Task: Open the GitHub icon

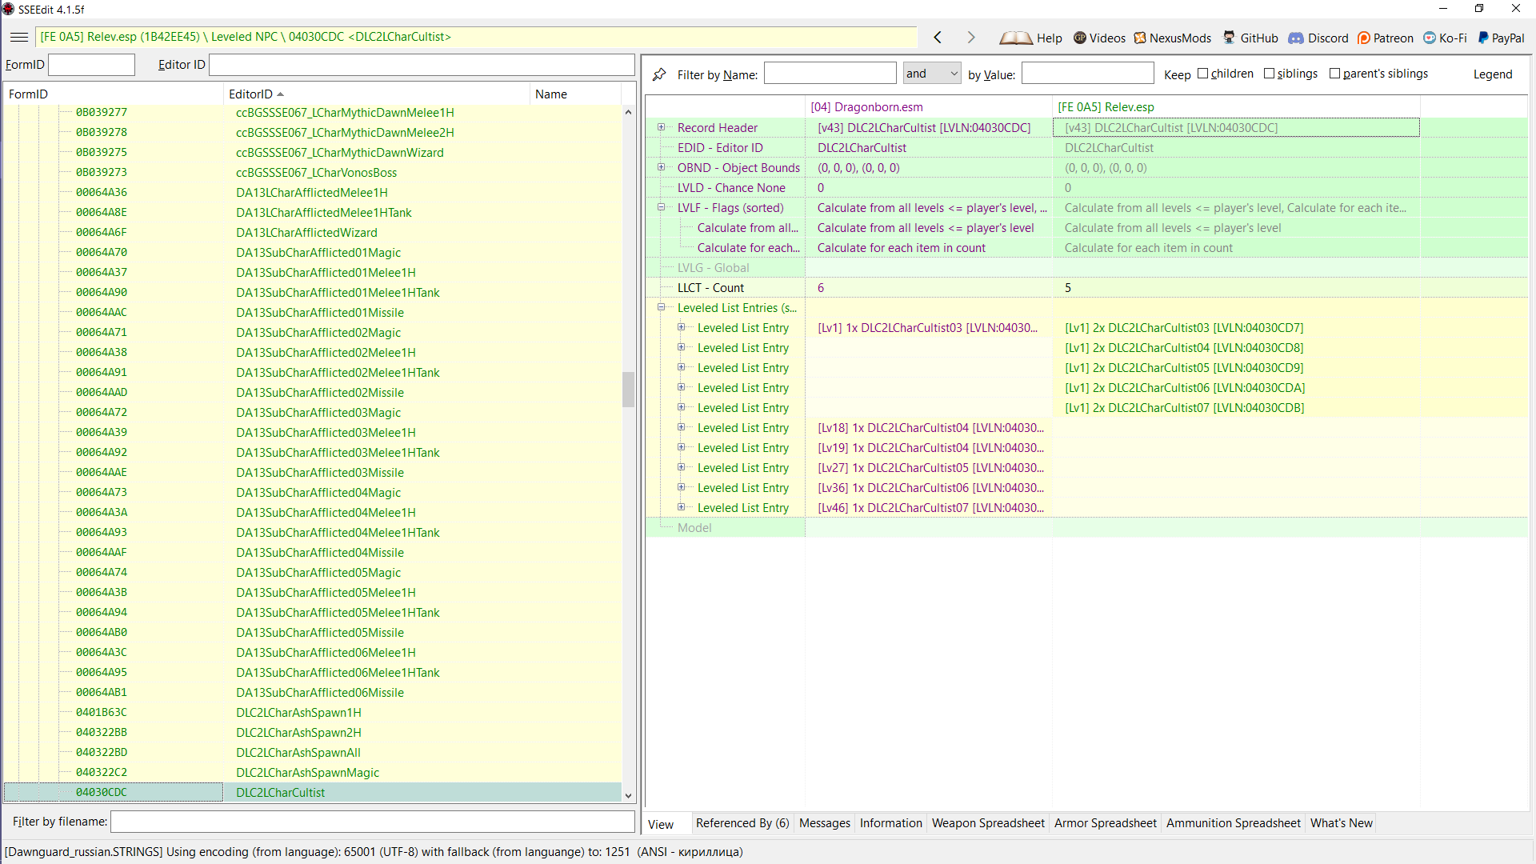Action: point(1230,38)
